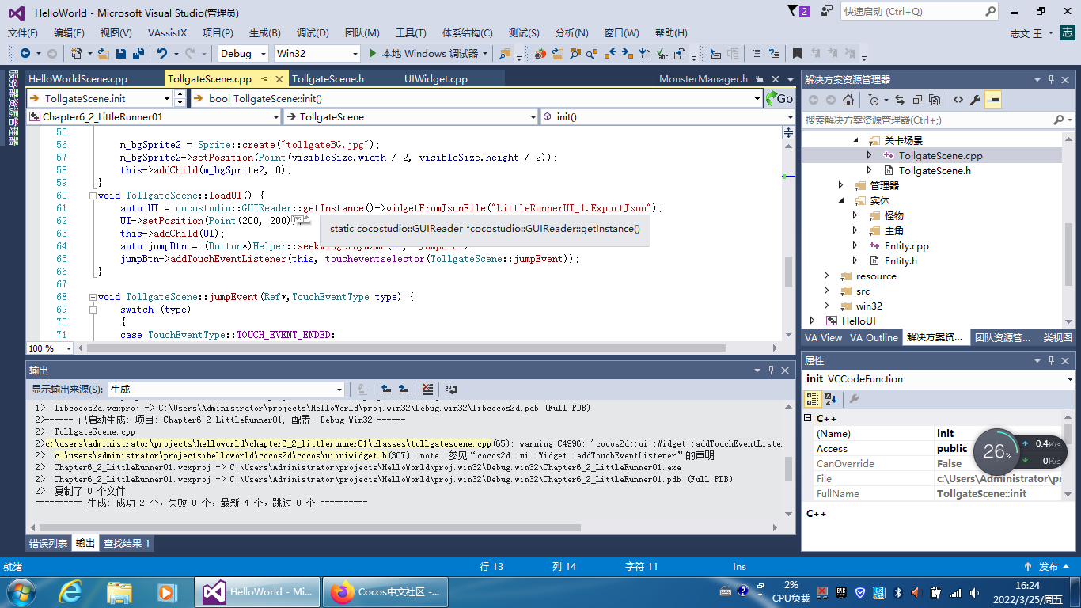Click the Home icon in Solution Explorer
The height and width of the screenshot is (608, 1081).
848,101
